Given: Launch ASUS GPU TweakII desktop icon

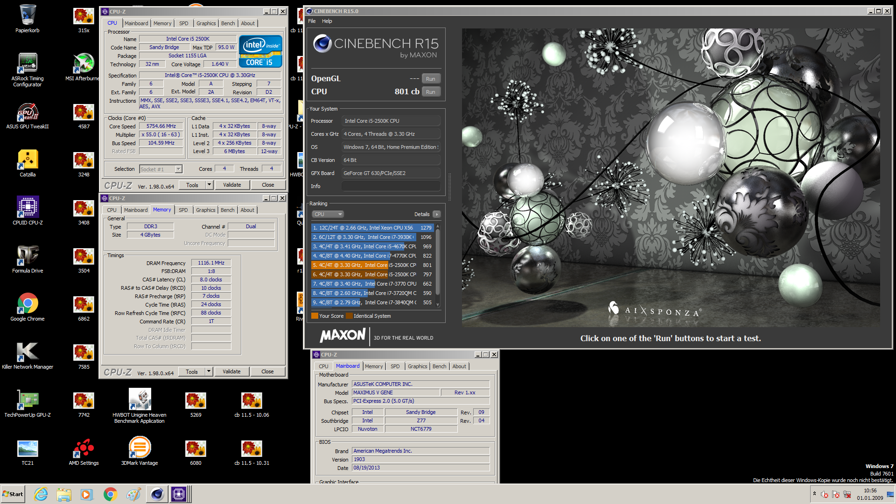Looking at the screenshot, I should click(28, 115).
